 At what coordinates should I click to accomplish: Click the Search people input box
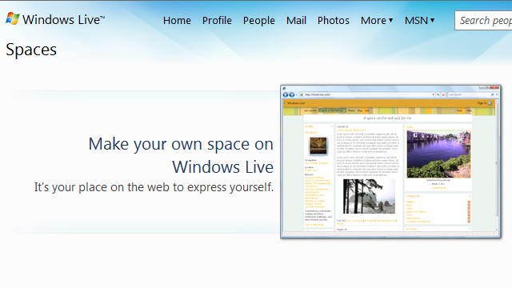483,21
